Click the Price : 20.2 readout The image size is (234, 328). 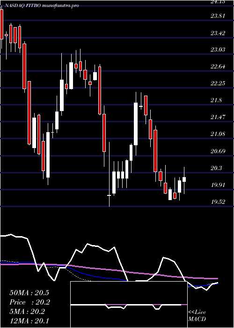click(29, 302)
